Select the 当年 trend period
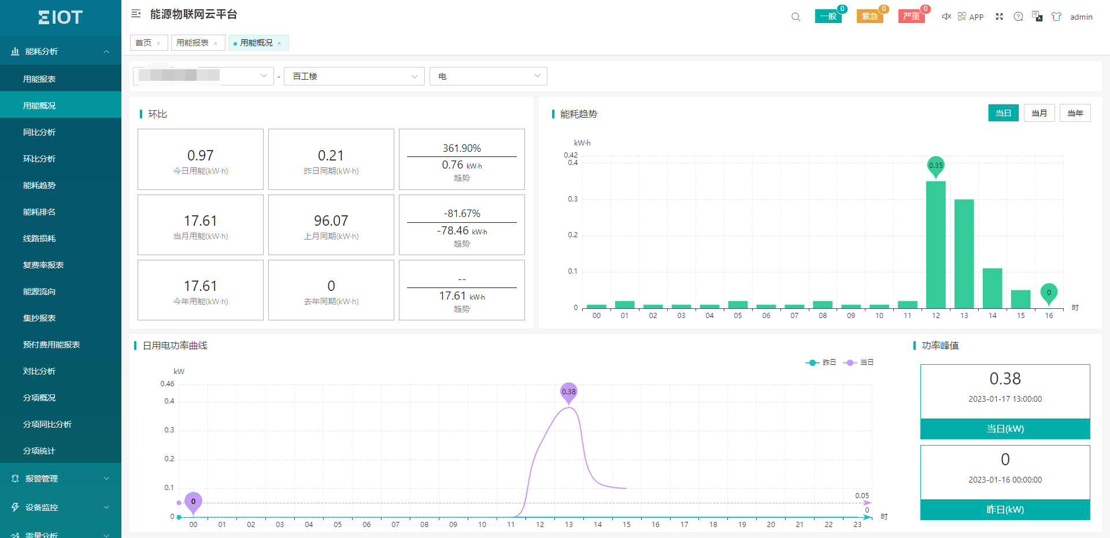This screenshot has height=538, width=1110. point(1075,113)
